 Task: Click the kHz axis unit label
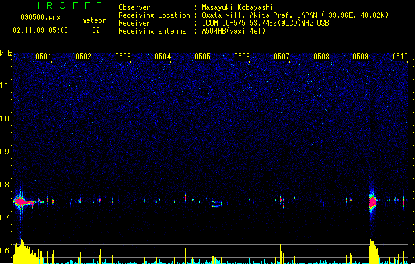pyautogui.click(x=6, y=53)
